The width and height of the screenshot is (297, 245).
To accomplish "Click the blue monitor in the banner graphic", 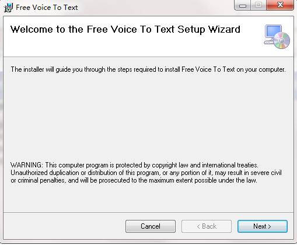I will tap(273, 32).
